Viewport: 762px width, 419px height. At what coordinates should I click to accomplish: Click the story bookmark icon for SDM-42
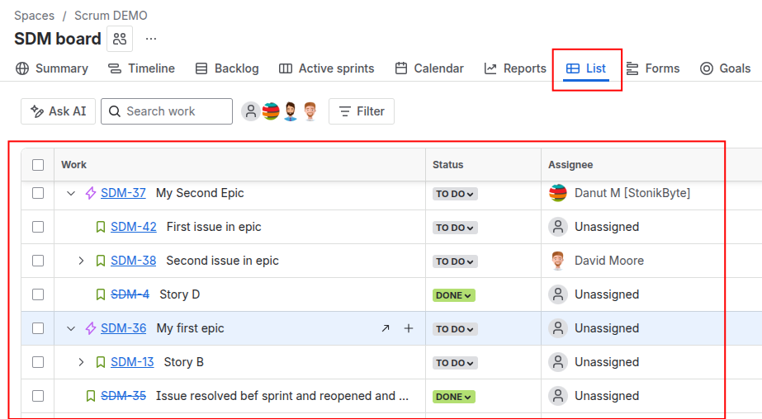click(101, 227)
